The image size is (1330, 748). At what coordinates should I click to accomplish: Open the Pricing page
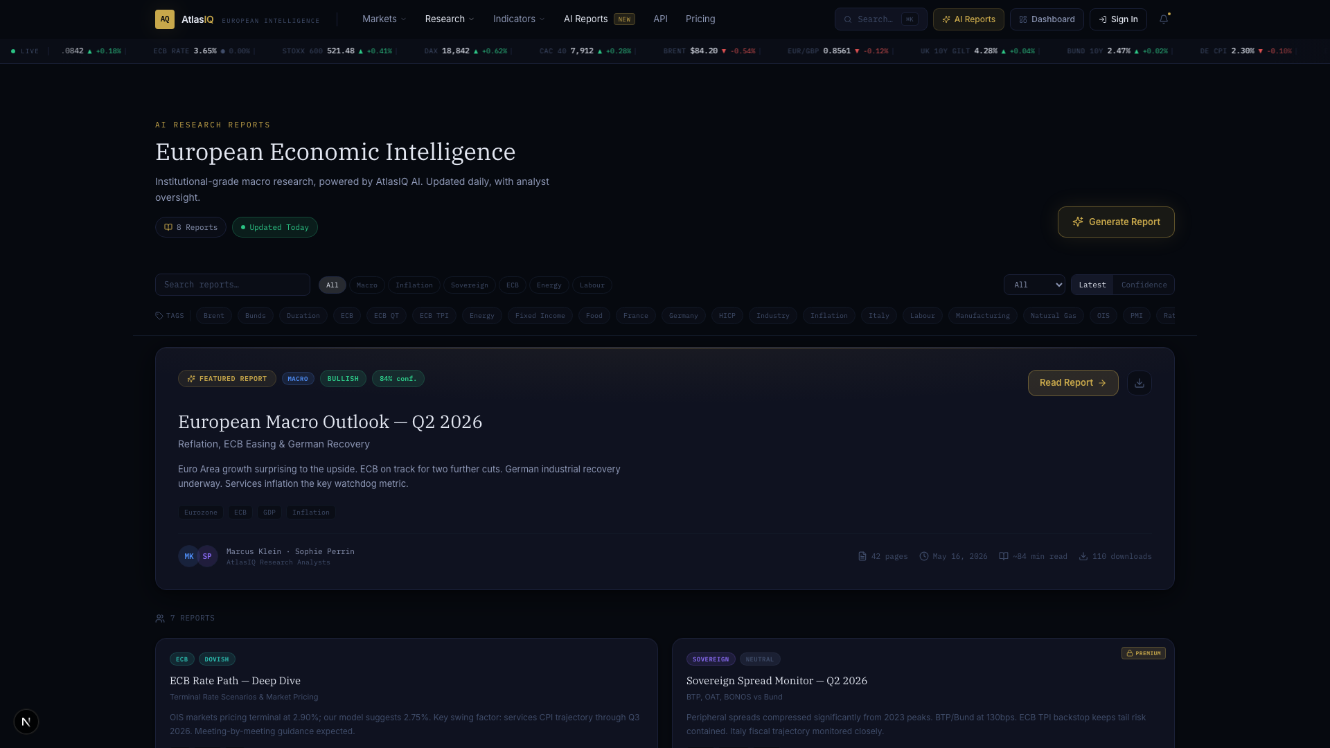point(700,19)
